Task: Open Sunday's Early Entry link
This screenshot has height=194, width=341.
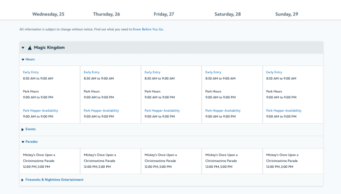Action: [x=274, y=72]
